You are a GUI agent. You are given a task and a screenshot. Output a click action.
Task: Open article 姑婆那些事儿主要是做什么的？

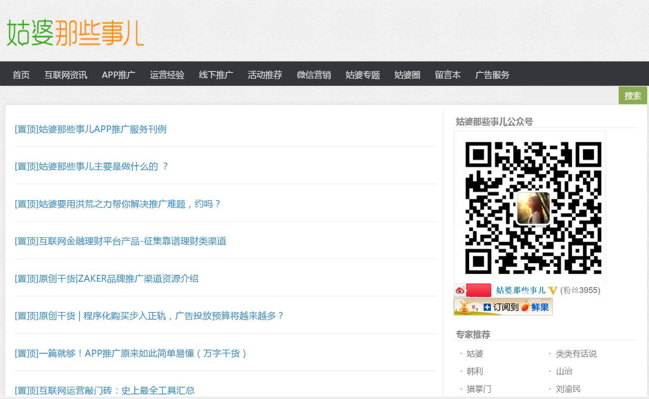pos(91,166)
